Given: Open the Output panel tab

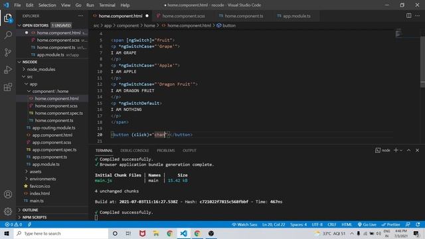Looking at the screenshot, I should 189,151.
